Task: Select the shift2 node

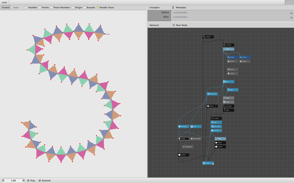Action: 233,90
